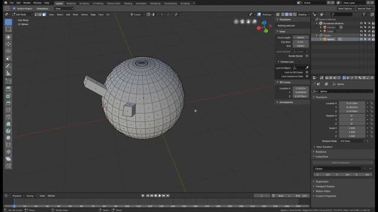The height and width of the screenshot is (212, 378).
Task: Open the Mesh menu in viewport header
Action: (76, 14)
